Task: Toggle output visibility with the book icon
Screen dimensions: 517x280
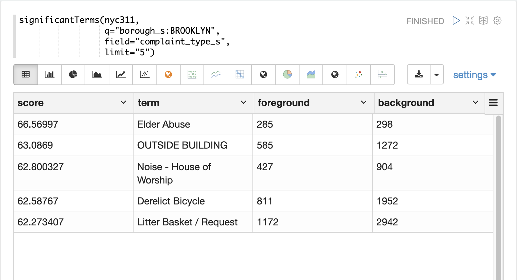Action: [x=483, y=21]
